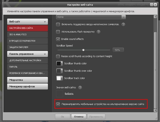The width and height of the screenshot is (160, 122).
Task: Uncheck redirect mobile devices to alternative version
Action: 58,104
